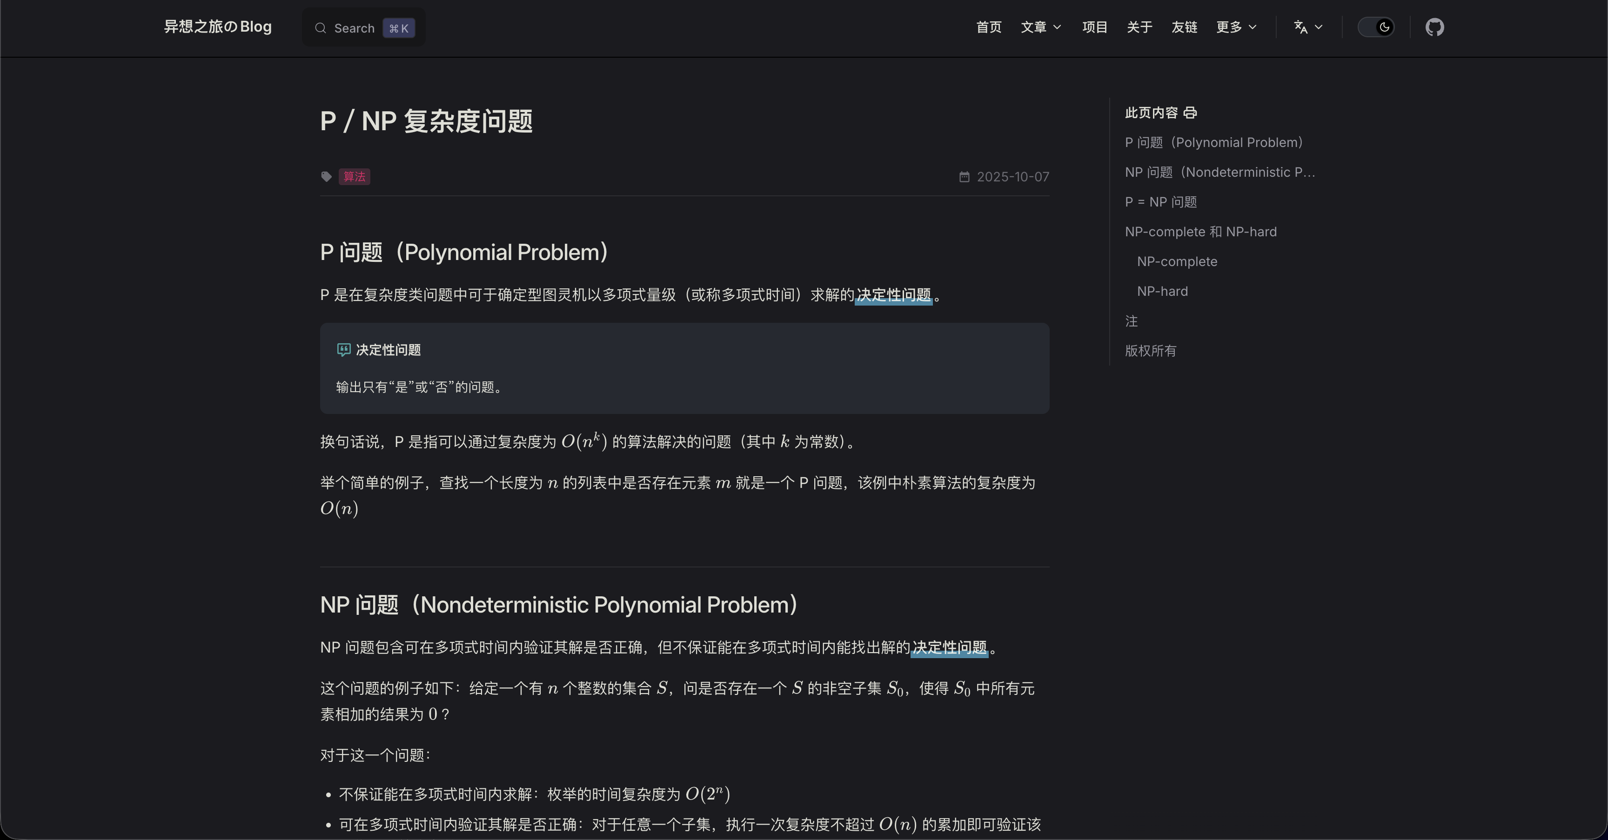Click the Search input field
This screenshot has height=840, width=1608.
(x=362, y=28)
